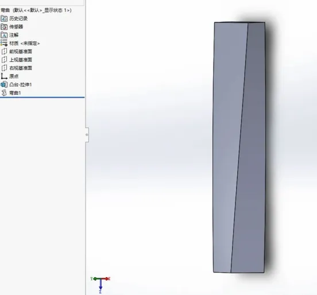Click the Material icon in feature tree
The image size is (317, 295).
pos(4,43)
